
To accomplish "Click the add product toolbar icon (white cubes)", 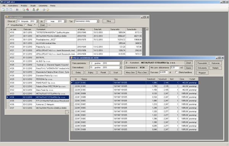I will click(24, 10).
